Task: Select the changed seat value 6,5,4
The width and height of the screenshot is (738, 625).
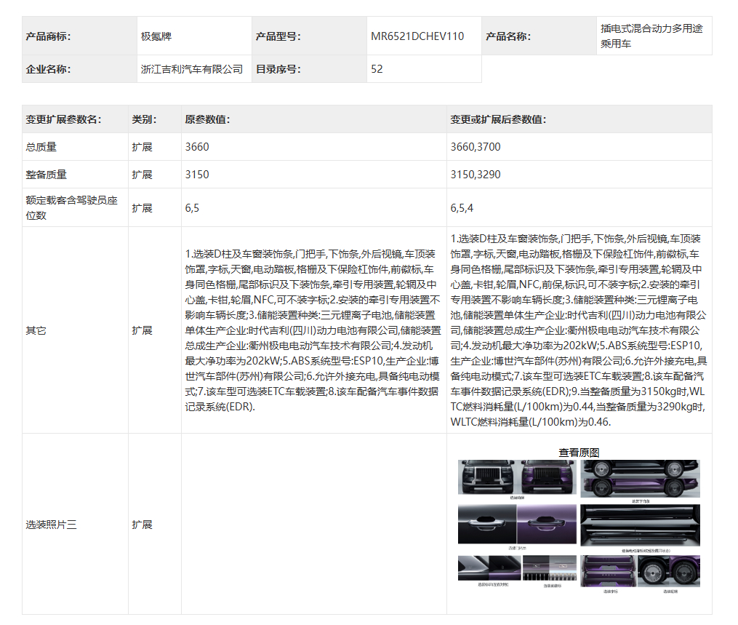Action: [462, 208]
